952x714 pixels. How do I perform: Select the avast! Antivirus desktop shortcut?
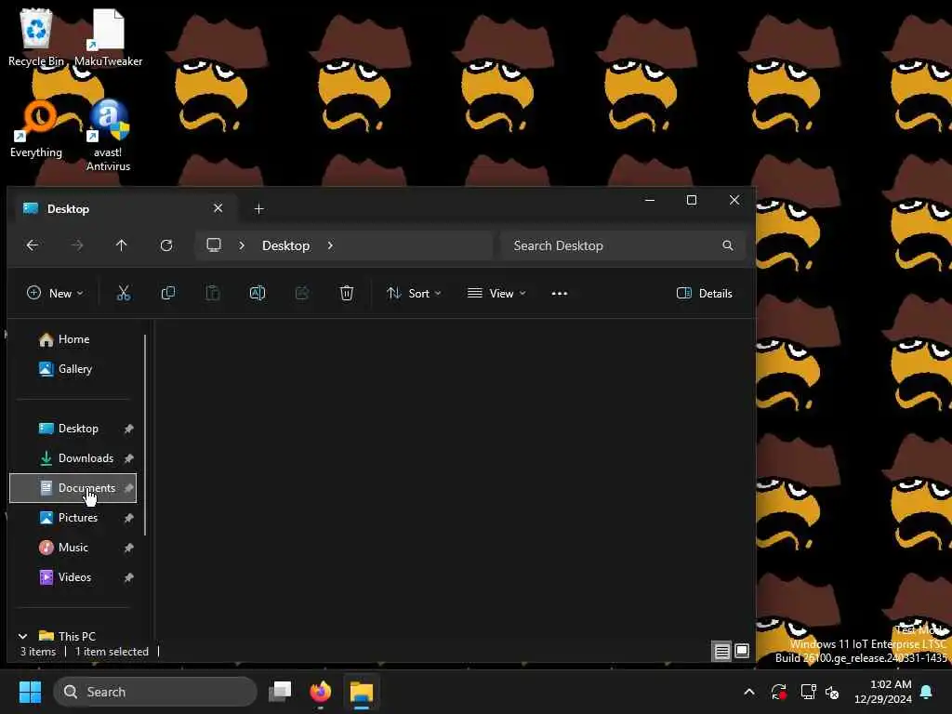[x=108, y=136]
